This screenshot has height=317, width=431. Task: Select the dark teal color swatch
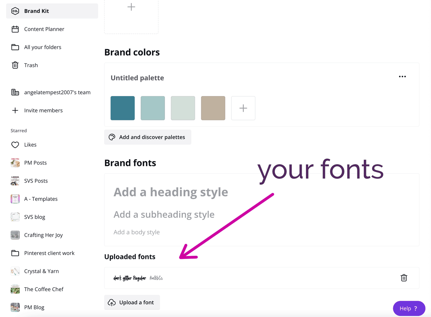point(122,108)
